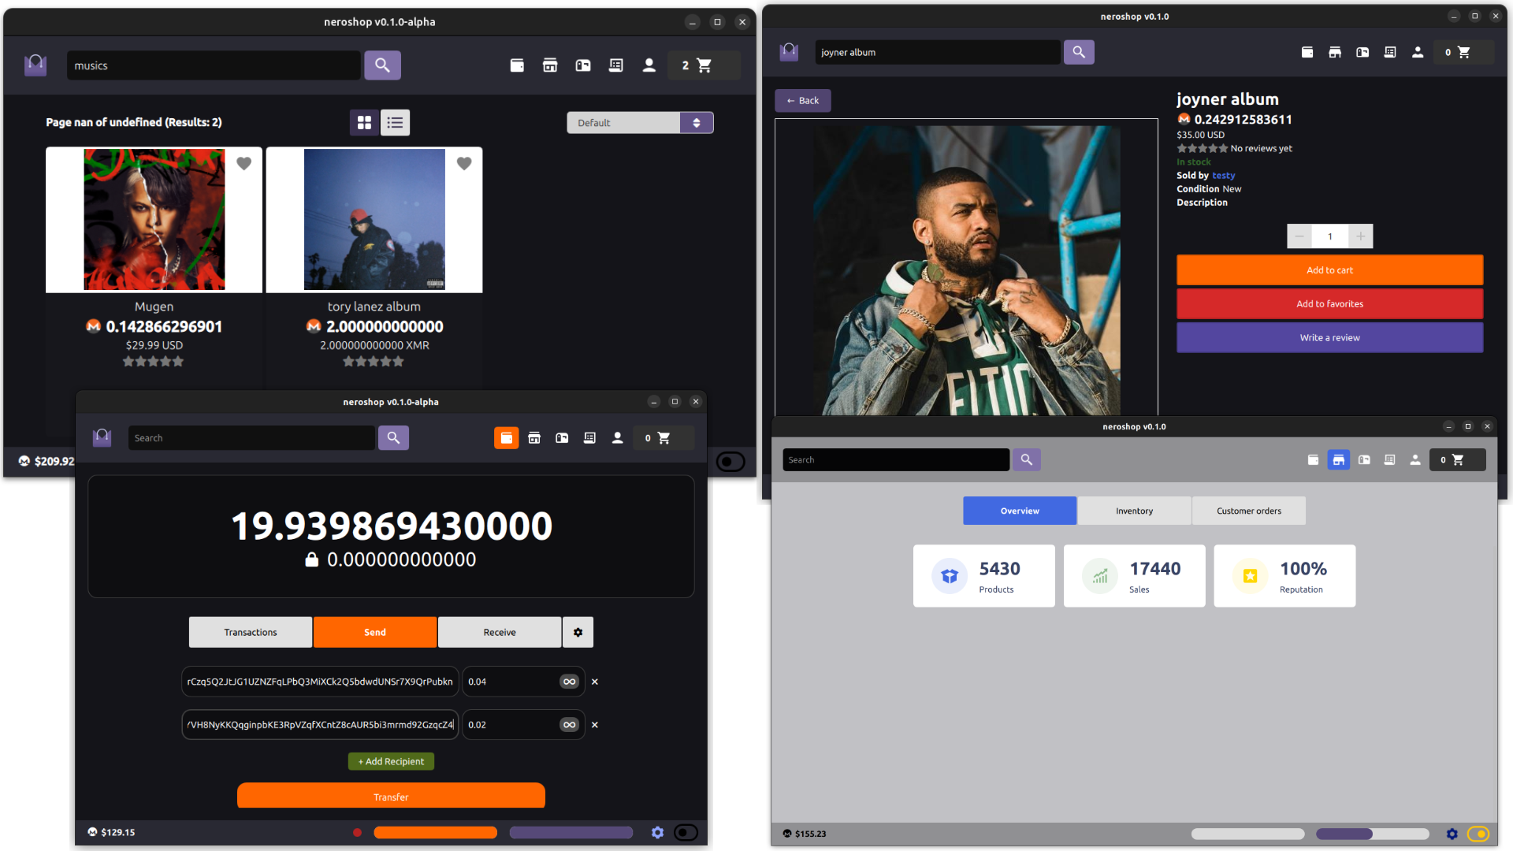The width and height of the screenshot is (1513, 851).
Task: Switch to list view in catalog results
Action: [395, 123]
